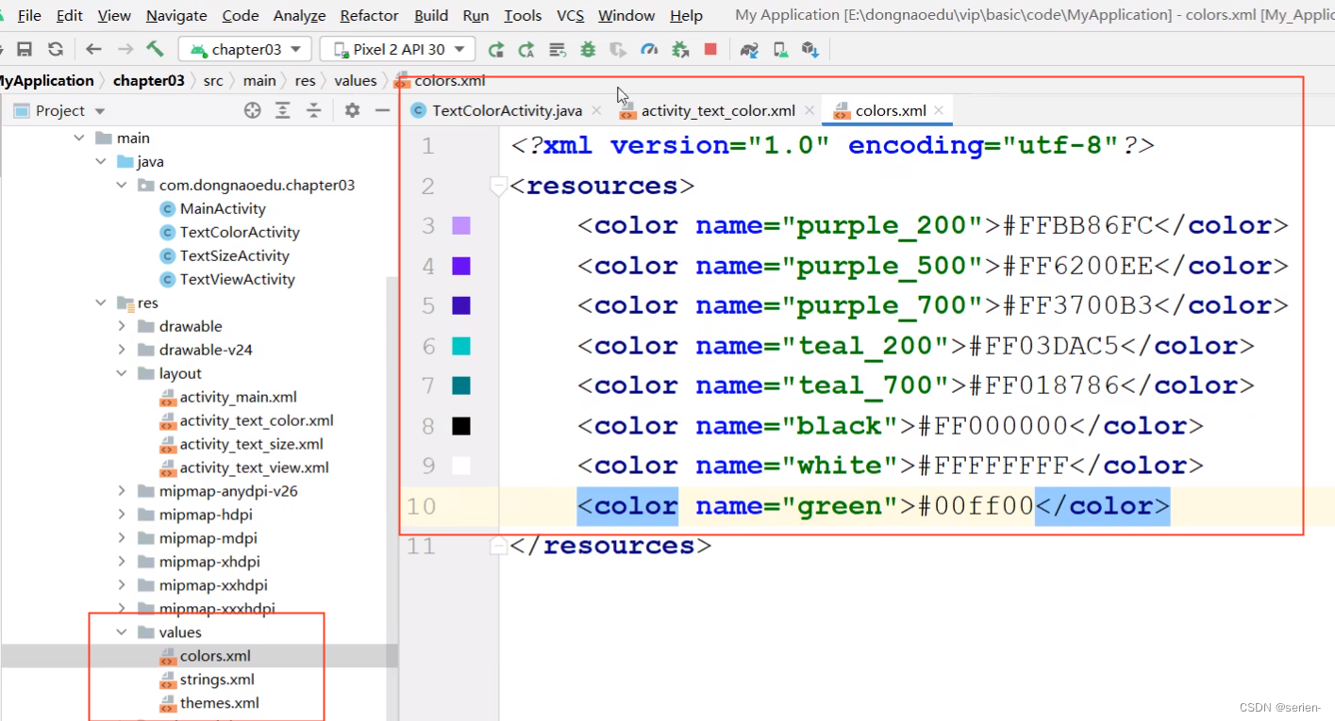The height and width of the screenshot is (721, 1335).
Task: Click the #00ff00 value on line 10
Action: 976,506
